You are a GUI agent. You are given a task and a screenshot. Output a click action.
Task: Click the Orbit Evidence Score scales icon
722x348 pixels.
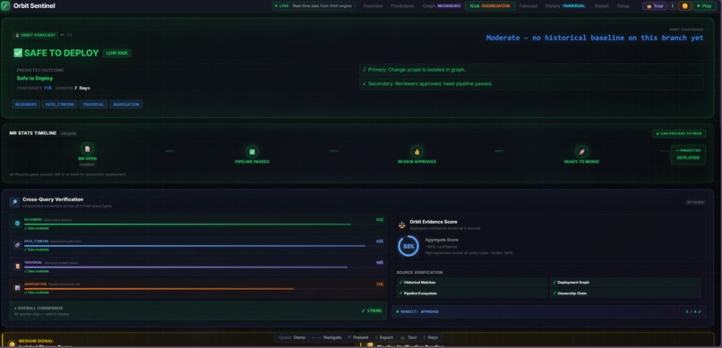402,225
